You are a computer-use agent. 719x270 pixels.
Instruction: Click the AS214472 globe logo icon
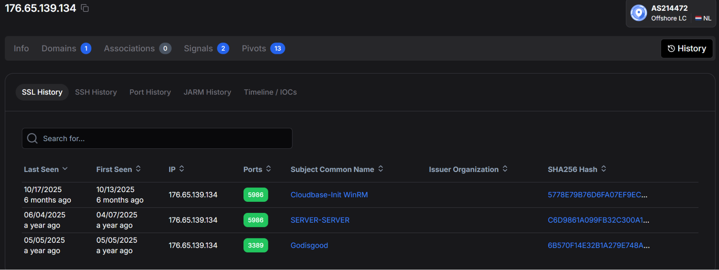638,13
